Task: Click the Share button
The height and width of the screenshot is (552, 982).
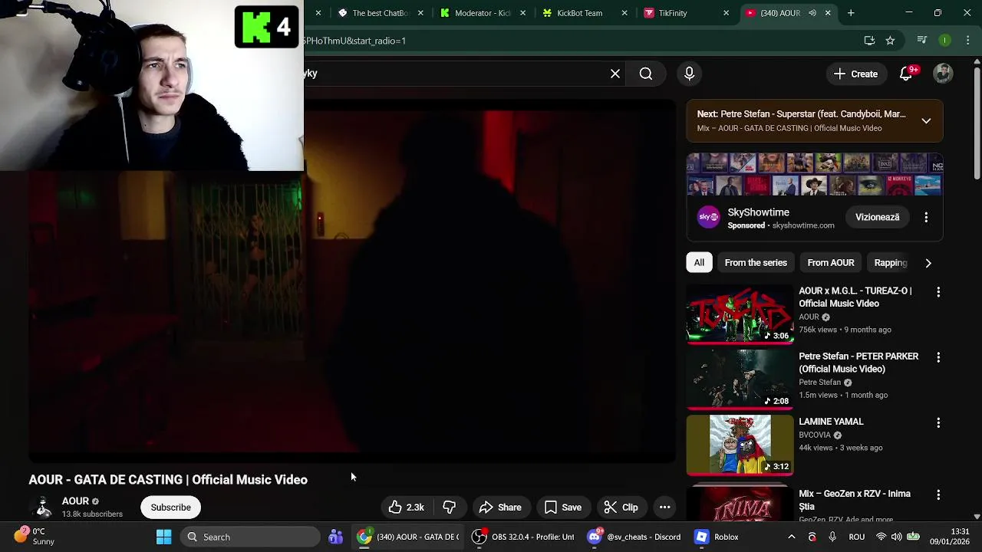Action: 500,508
